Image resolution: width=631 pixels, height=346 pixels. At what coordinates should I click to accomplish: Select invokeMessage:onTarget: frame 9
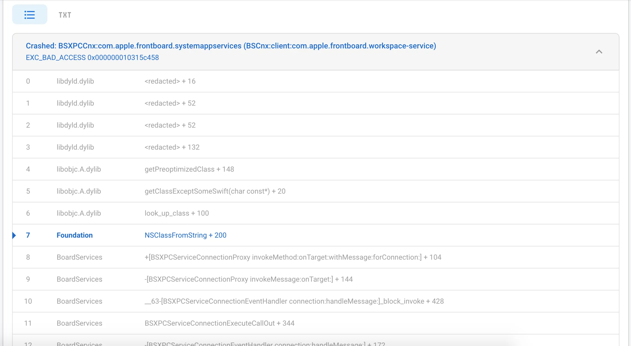pyautogui.click(x=248, y=279)
